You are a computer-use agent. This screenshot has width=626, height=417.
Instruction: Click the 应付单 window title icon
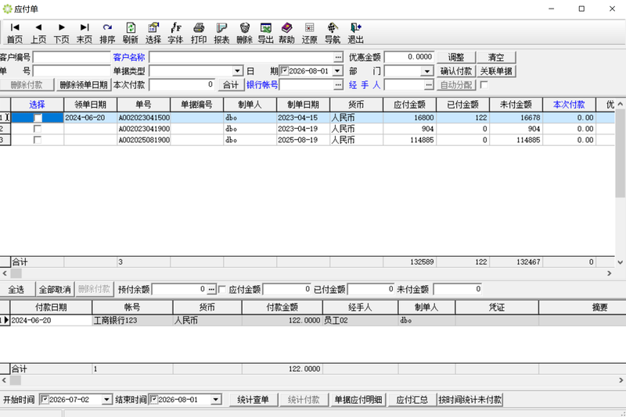click(7, 9)
